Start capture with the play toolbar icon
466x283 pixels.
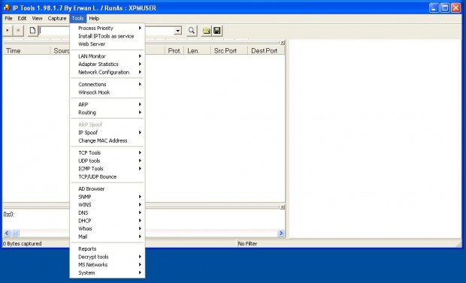[8, 30]
